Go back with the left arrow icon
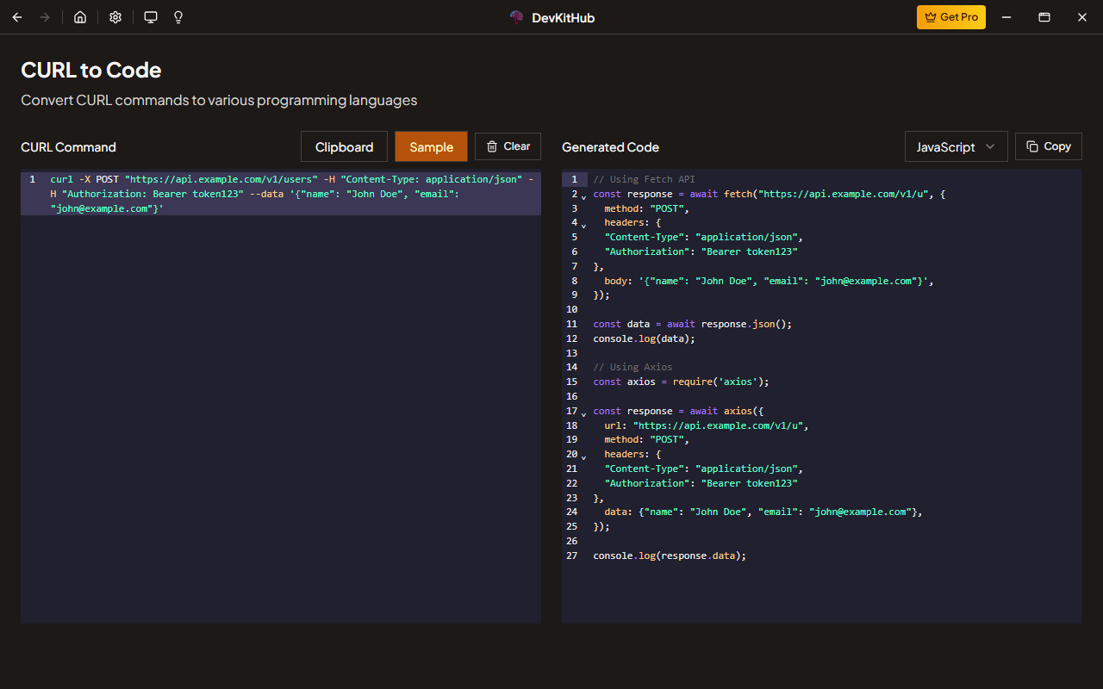 pyautogui.click(x=17, y=17)
